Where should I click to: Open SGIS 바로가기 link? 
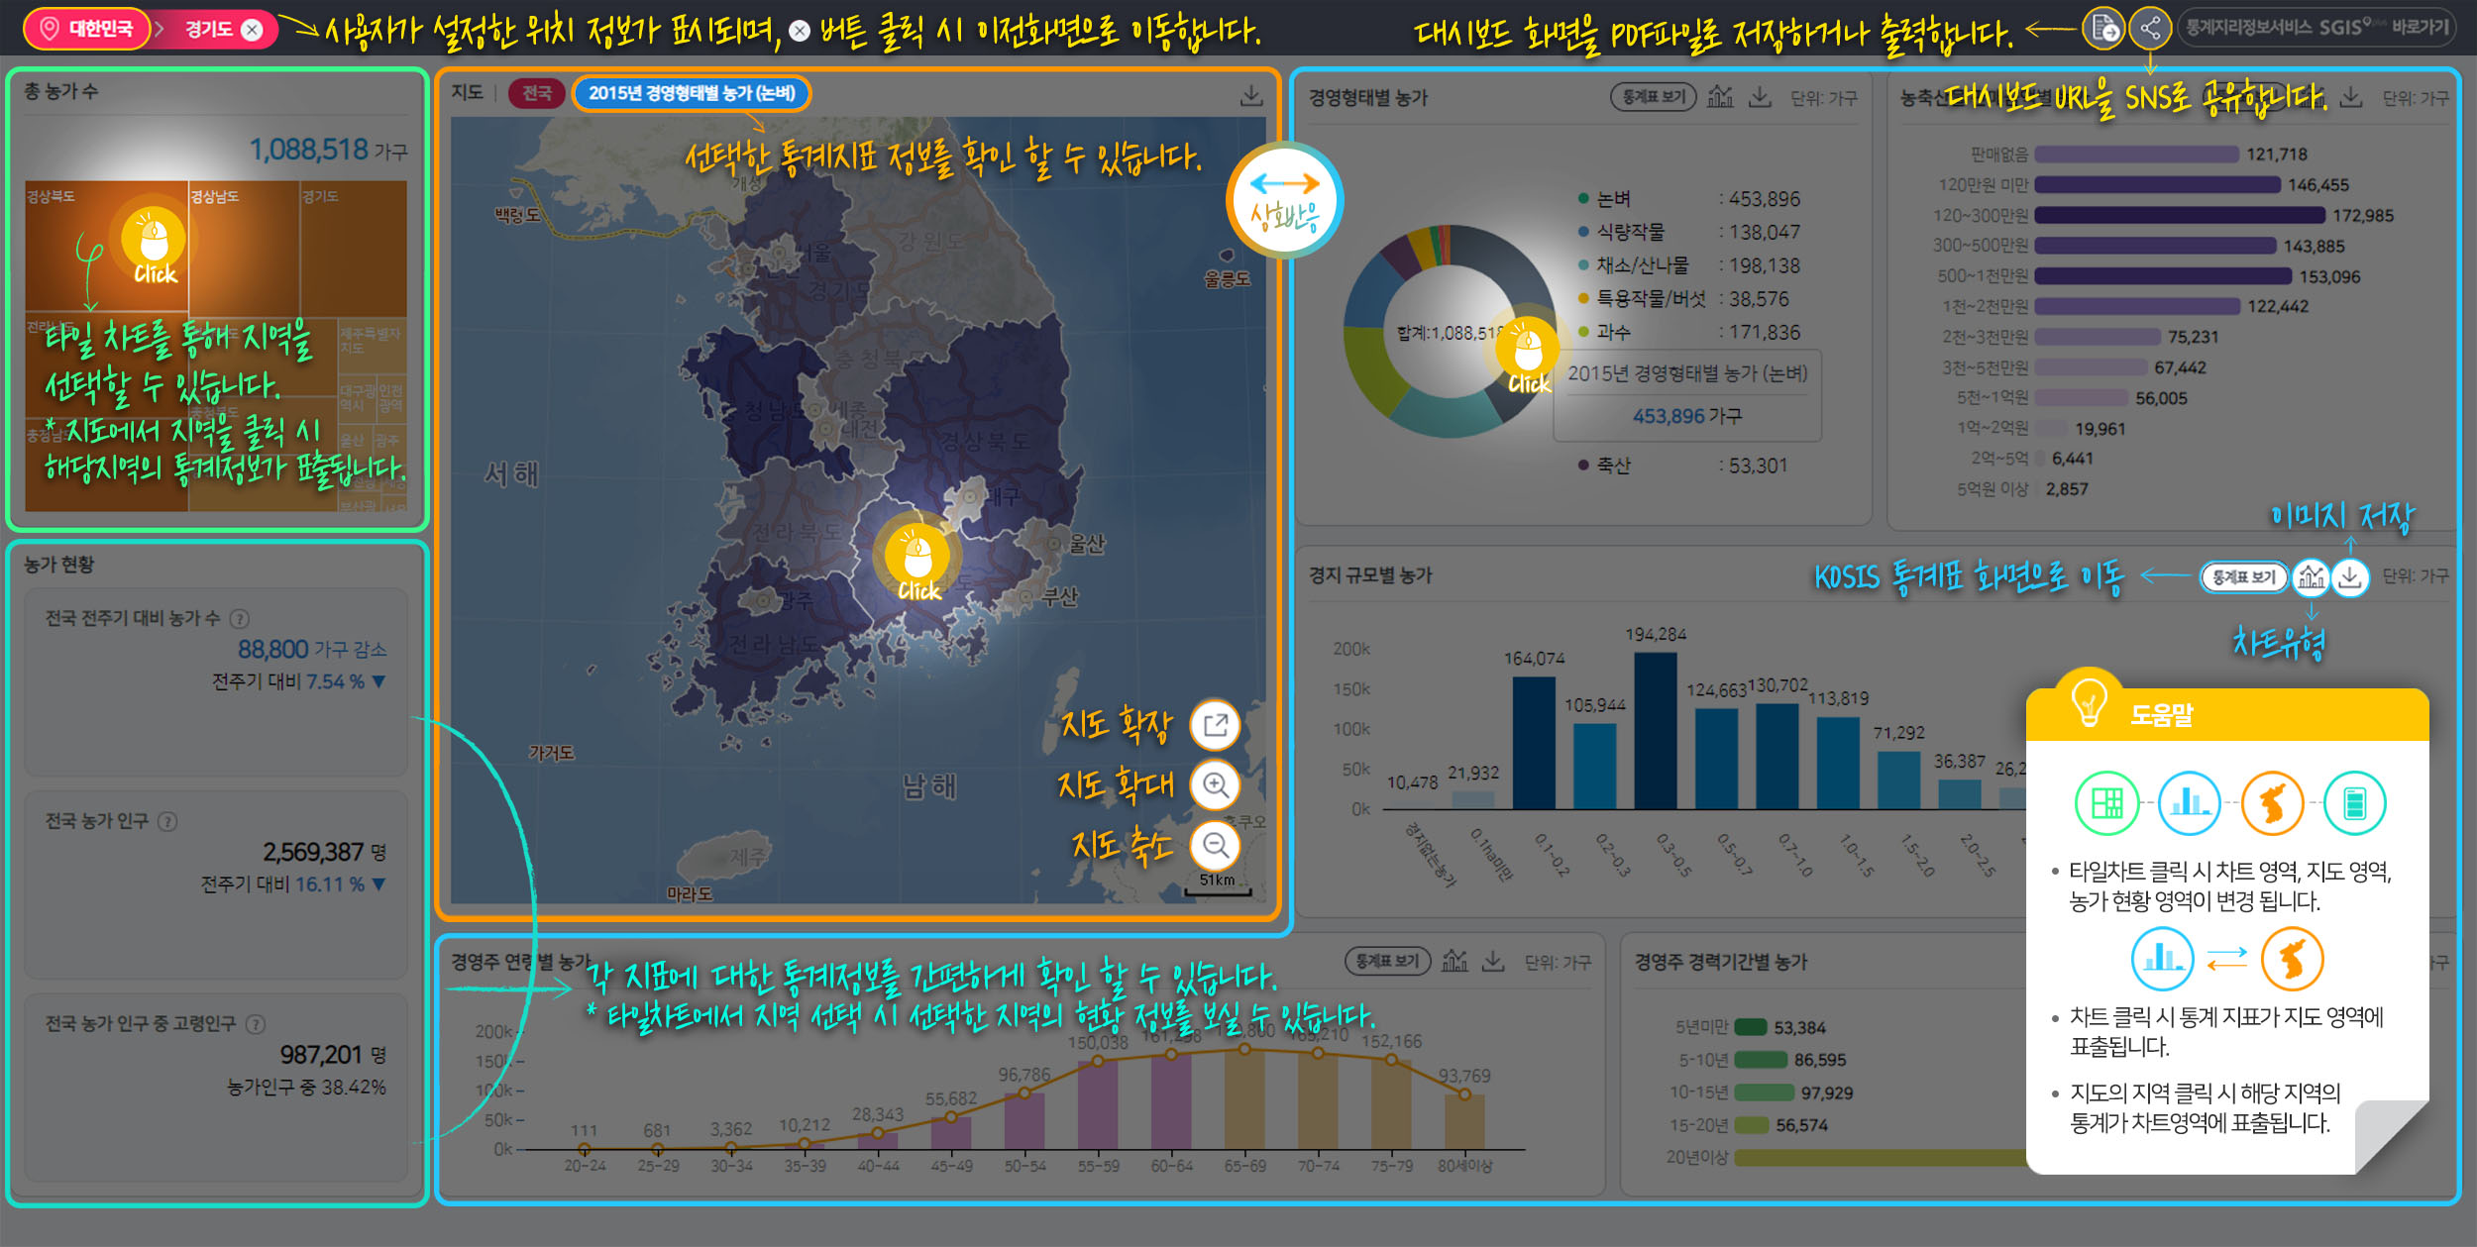2316,28
